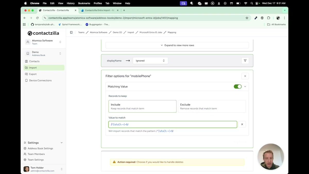This screenshot has height=174, width=309.
Task: Expand Tom Holder account options
Action: coord(61,169)
